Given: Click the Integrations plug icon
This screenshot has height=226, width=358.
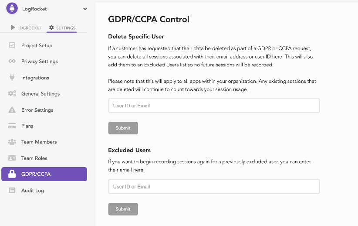Looking at the screenshot, I should click(12, 78).
